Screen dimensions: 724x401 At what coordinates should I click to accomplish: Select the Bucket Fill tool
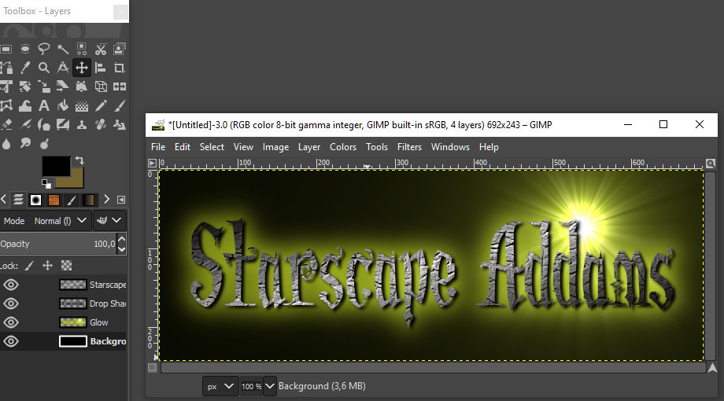(x=63, y=105)
